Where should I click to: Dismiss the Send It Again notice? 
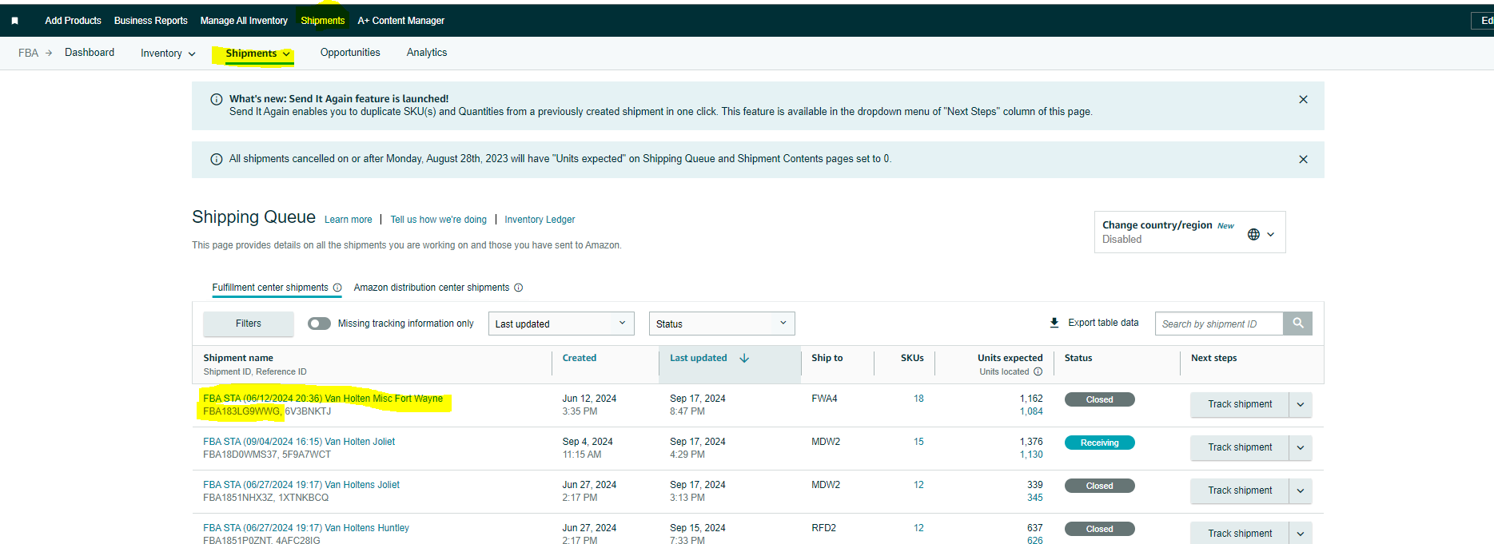coord(1303,100)
